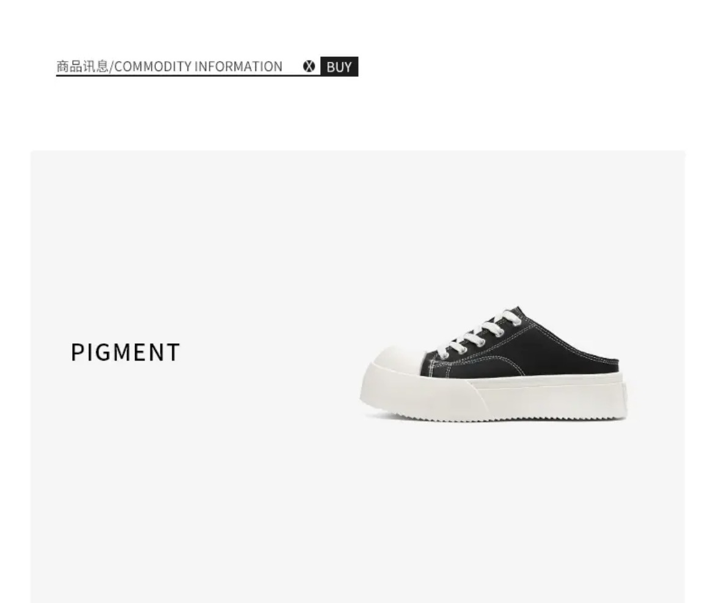Click the gray panel area above the shoe
715x603 pixels.
pos(493,228)
